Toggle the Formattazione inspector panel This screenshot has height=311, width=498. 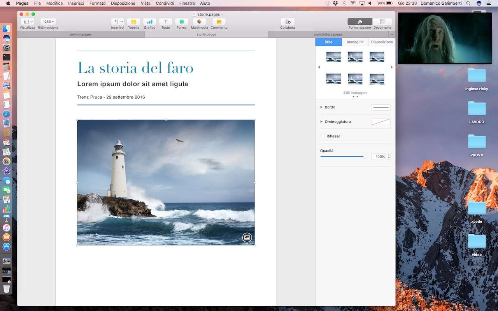(360, 22)
